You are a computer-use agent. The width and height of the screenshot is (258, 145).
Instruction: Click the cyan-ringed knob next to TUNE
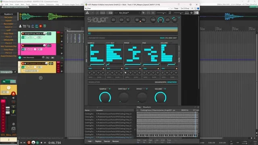pos(160,20)
